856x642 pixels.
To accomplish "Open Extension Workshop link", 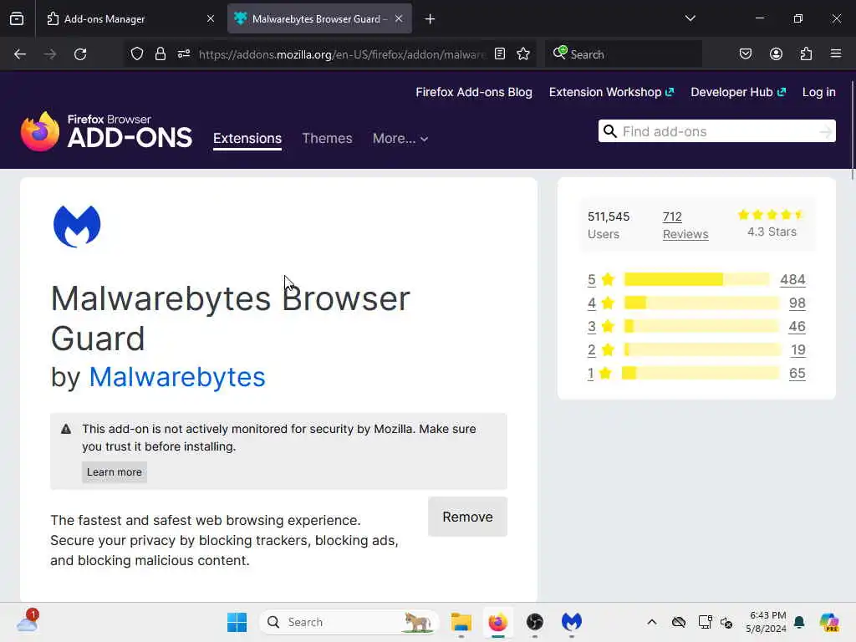I will click(611, 92).
